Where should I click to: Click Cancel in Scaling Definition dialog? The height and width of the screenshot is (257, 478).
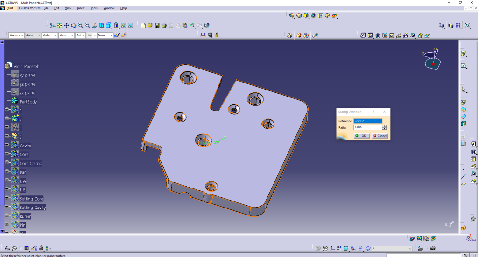click(x=380, y=136)
